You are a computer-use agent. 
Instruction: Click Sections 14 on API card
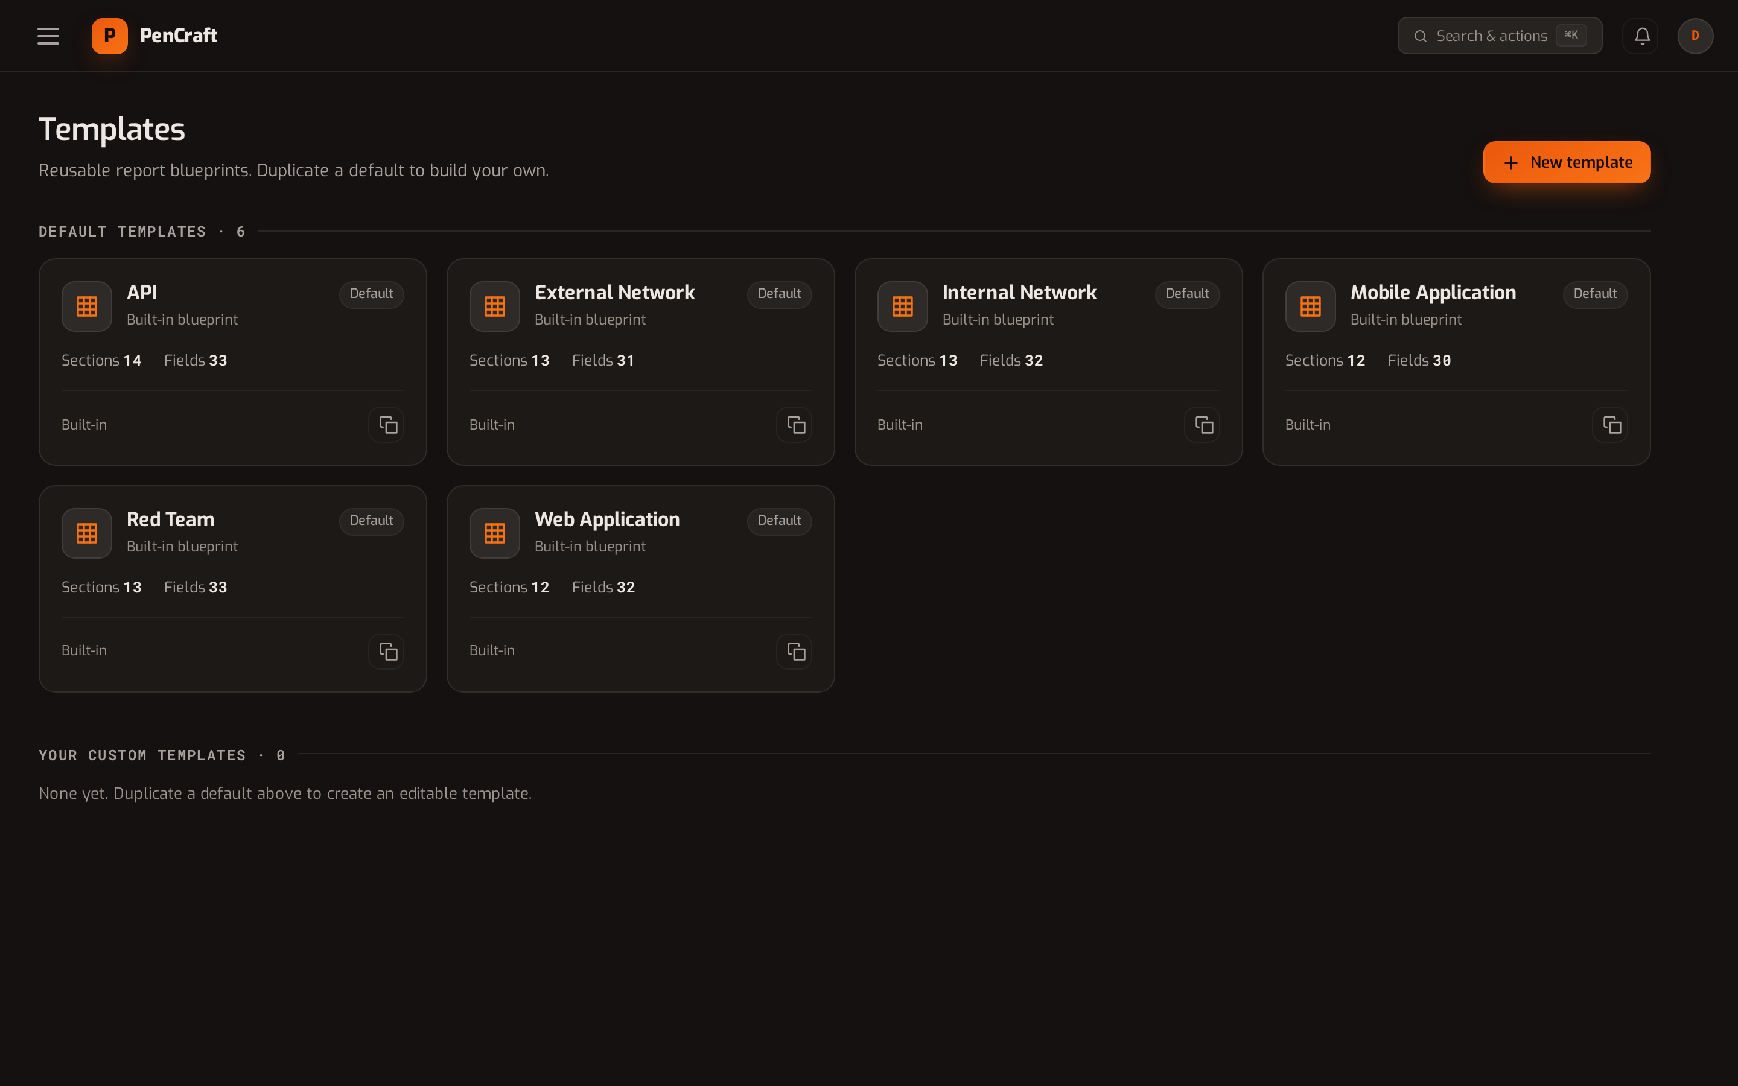click(101, 361)
